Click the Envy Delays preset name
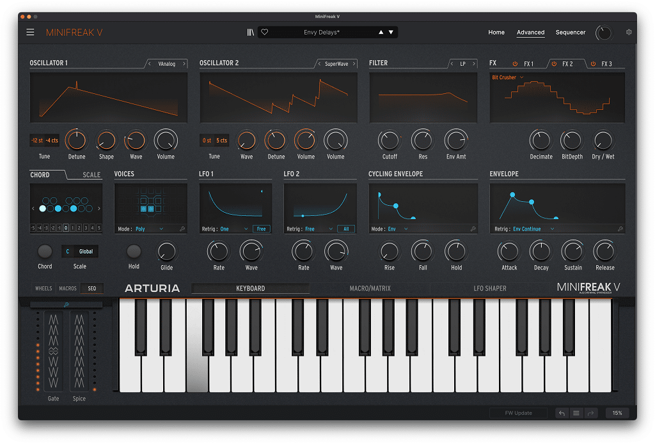This screenshot has height=444, width=655. point(322,32)
